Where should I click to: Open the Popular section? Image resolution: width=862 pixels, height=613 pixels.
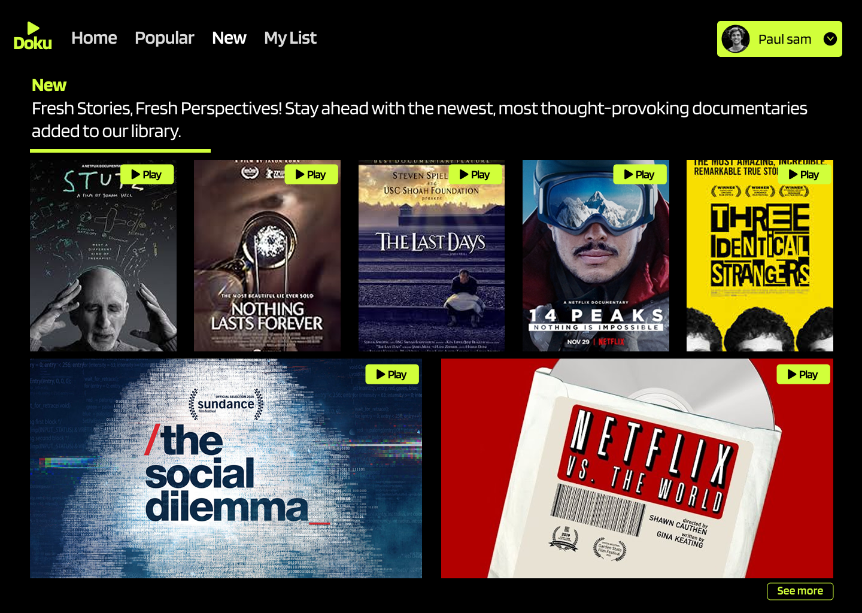(165, 38)
